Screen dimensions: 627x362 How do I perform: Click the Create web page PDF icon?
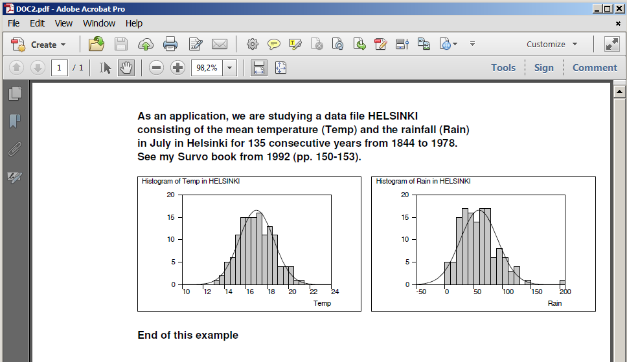pyautogui.click(x=445, y=44)
